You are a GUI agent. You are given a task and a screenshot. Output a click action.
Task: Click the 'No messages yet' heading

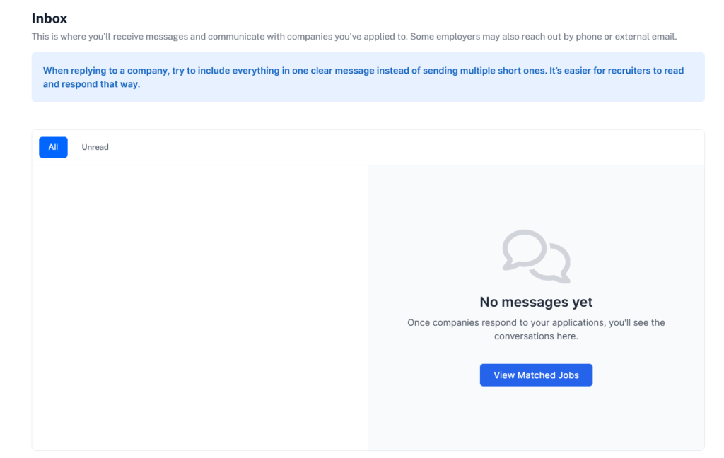coord(535,302)
